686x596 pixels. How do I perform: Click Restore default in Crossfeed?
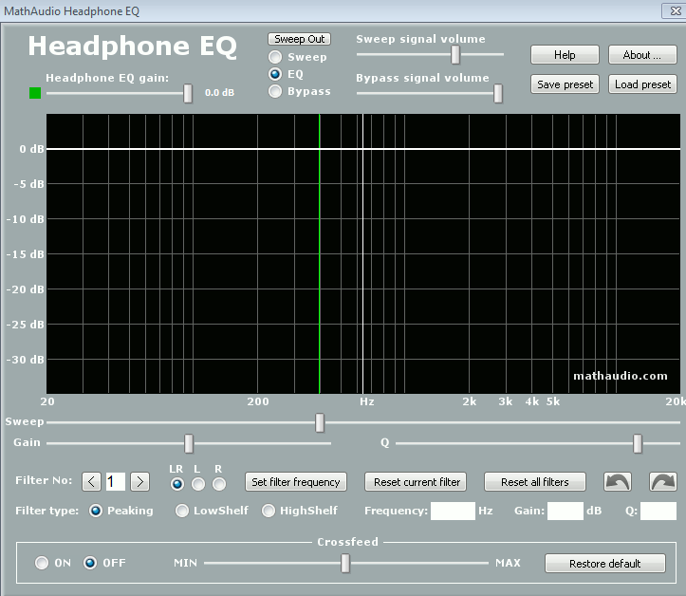(605, 563)
